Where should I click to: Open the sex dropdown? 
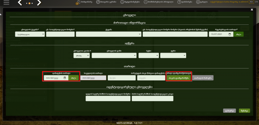pyautogui.click(x=149, y=56)
